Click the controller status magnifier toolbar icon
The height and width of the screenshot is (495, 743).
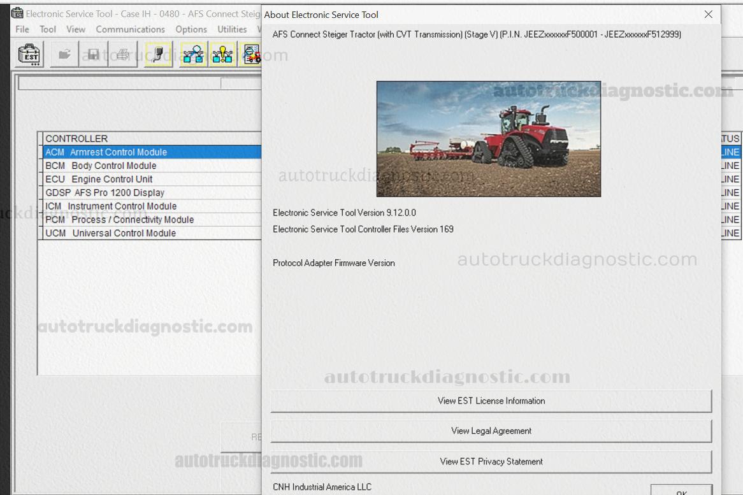tap(193, 55)
